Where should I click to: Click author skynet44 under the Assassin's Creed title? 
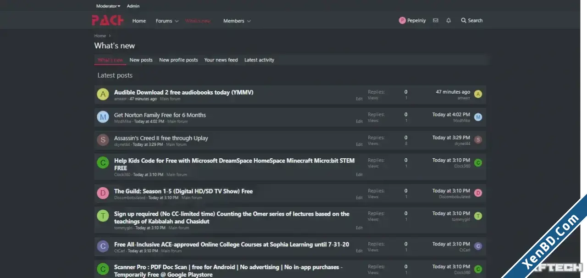122,145
